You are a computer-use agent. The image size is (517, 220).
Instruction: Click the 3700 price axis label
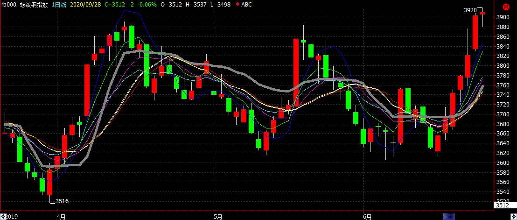click(503, 114)
